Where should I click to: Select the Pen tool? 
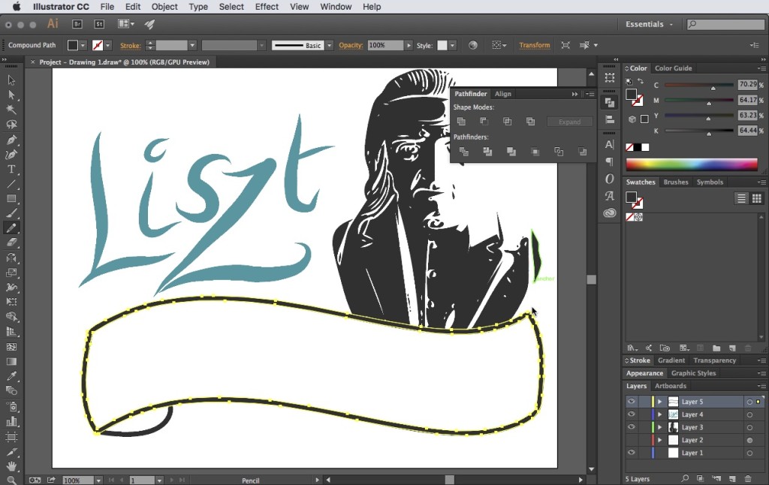11,140
